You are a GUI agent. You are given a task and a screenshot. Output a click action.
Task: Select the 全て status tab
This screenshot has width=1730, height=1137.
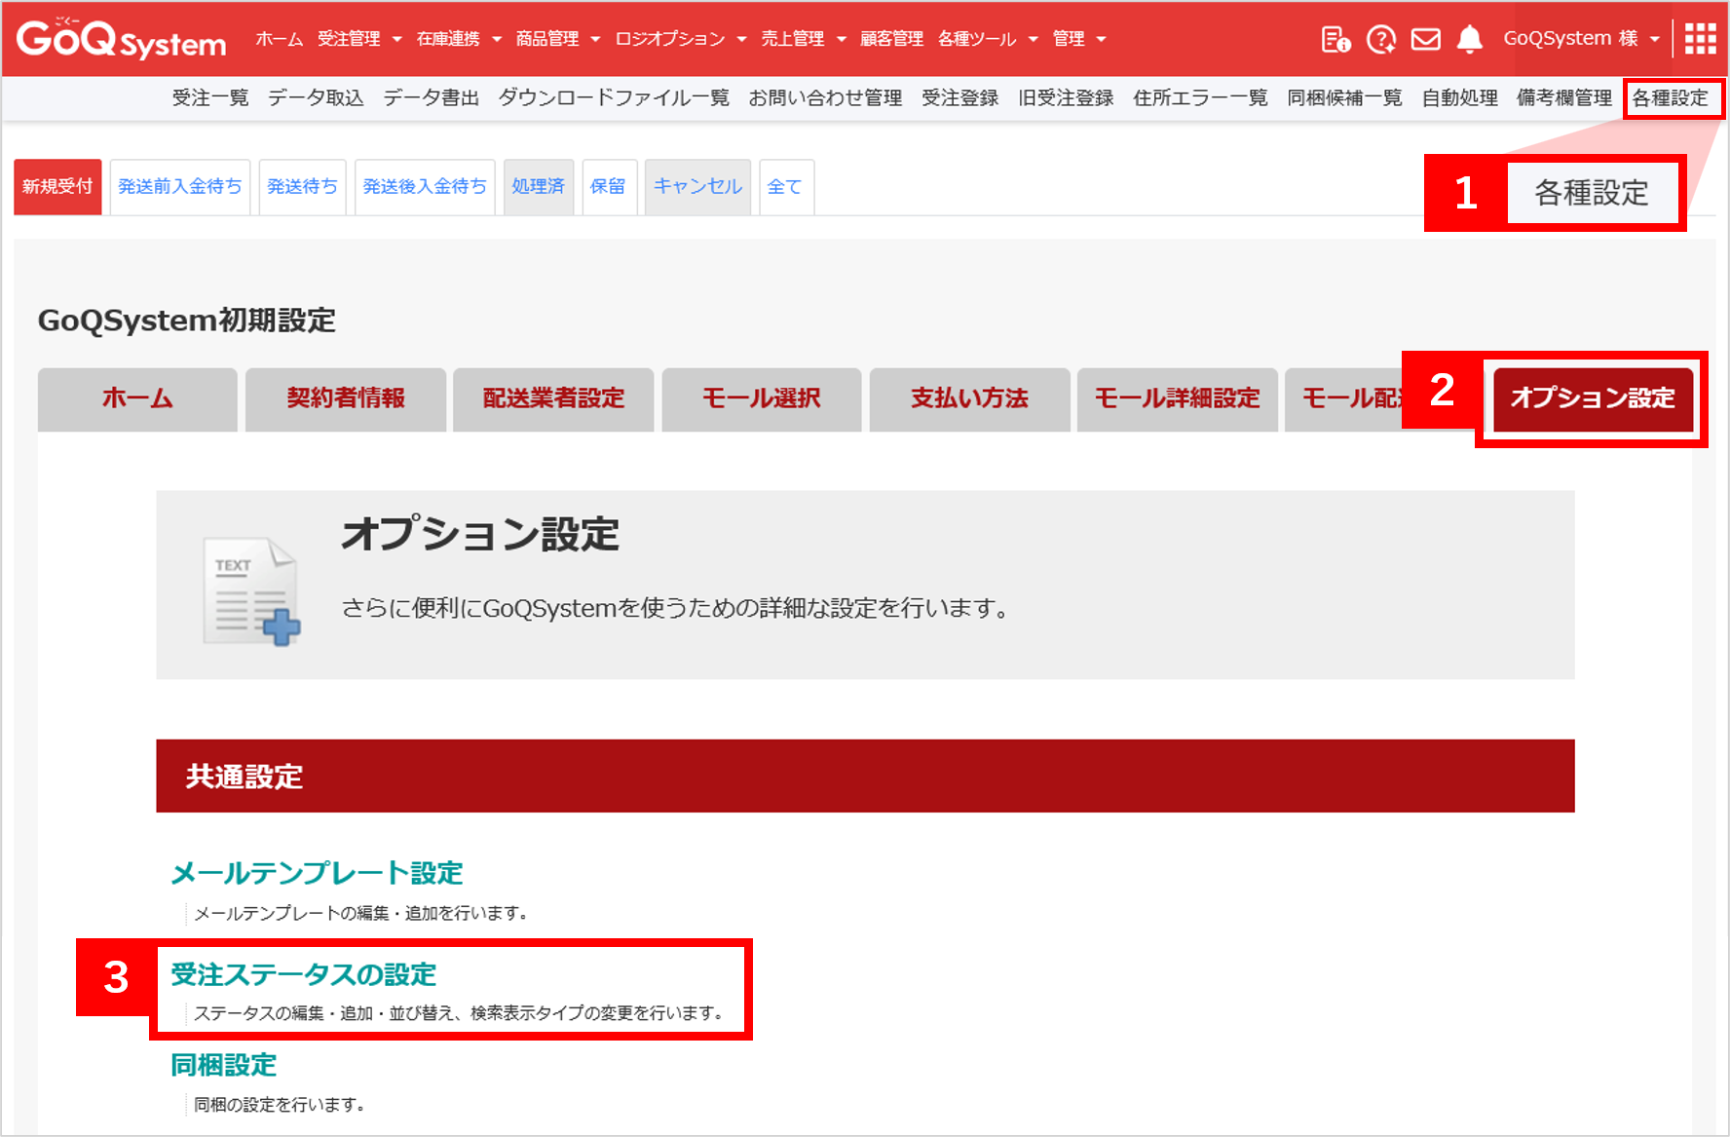coord(785,186)
